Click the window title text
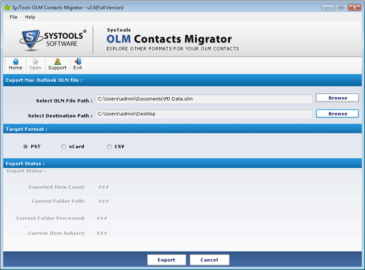Viewport: 365px width, 270px height. coord(68,8)
